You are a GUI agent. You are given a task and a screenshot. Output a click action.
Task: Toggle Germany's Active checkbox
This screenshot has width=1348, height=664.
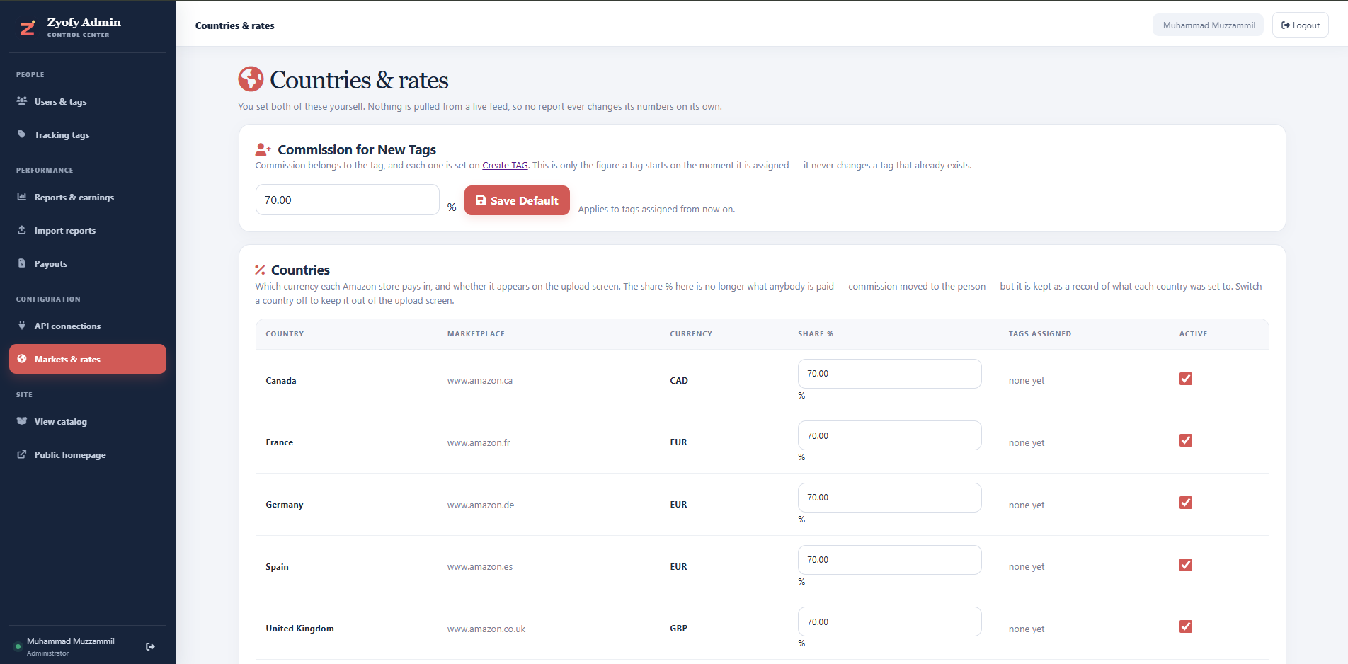click(1186, 503)
